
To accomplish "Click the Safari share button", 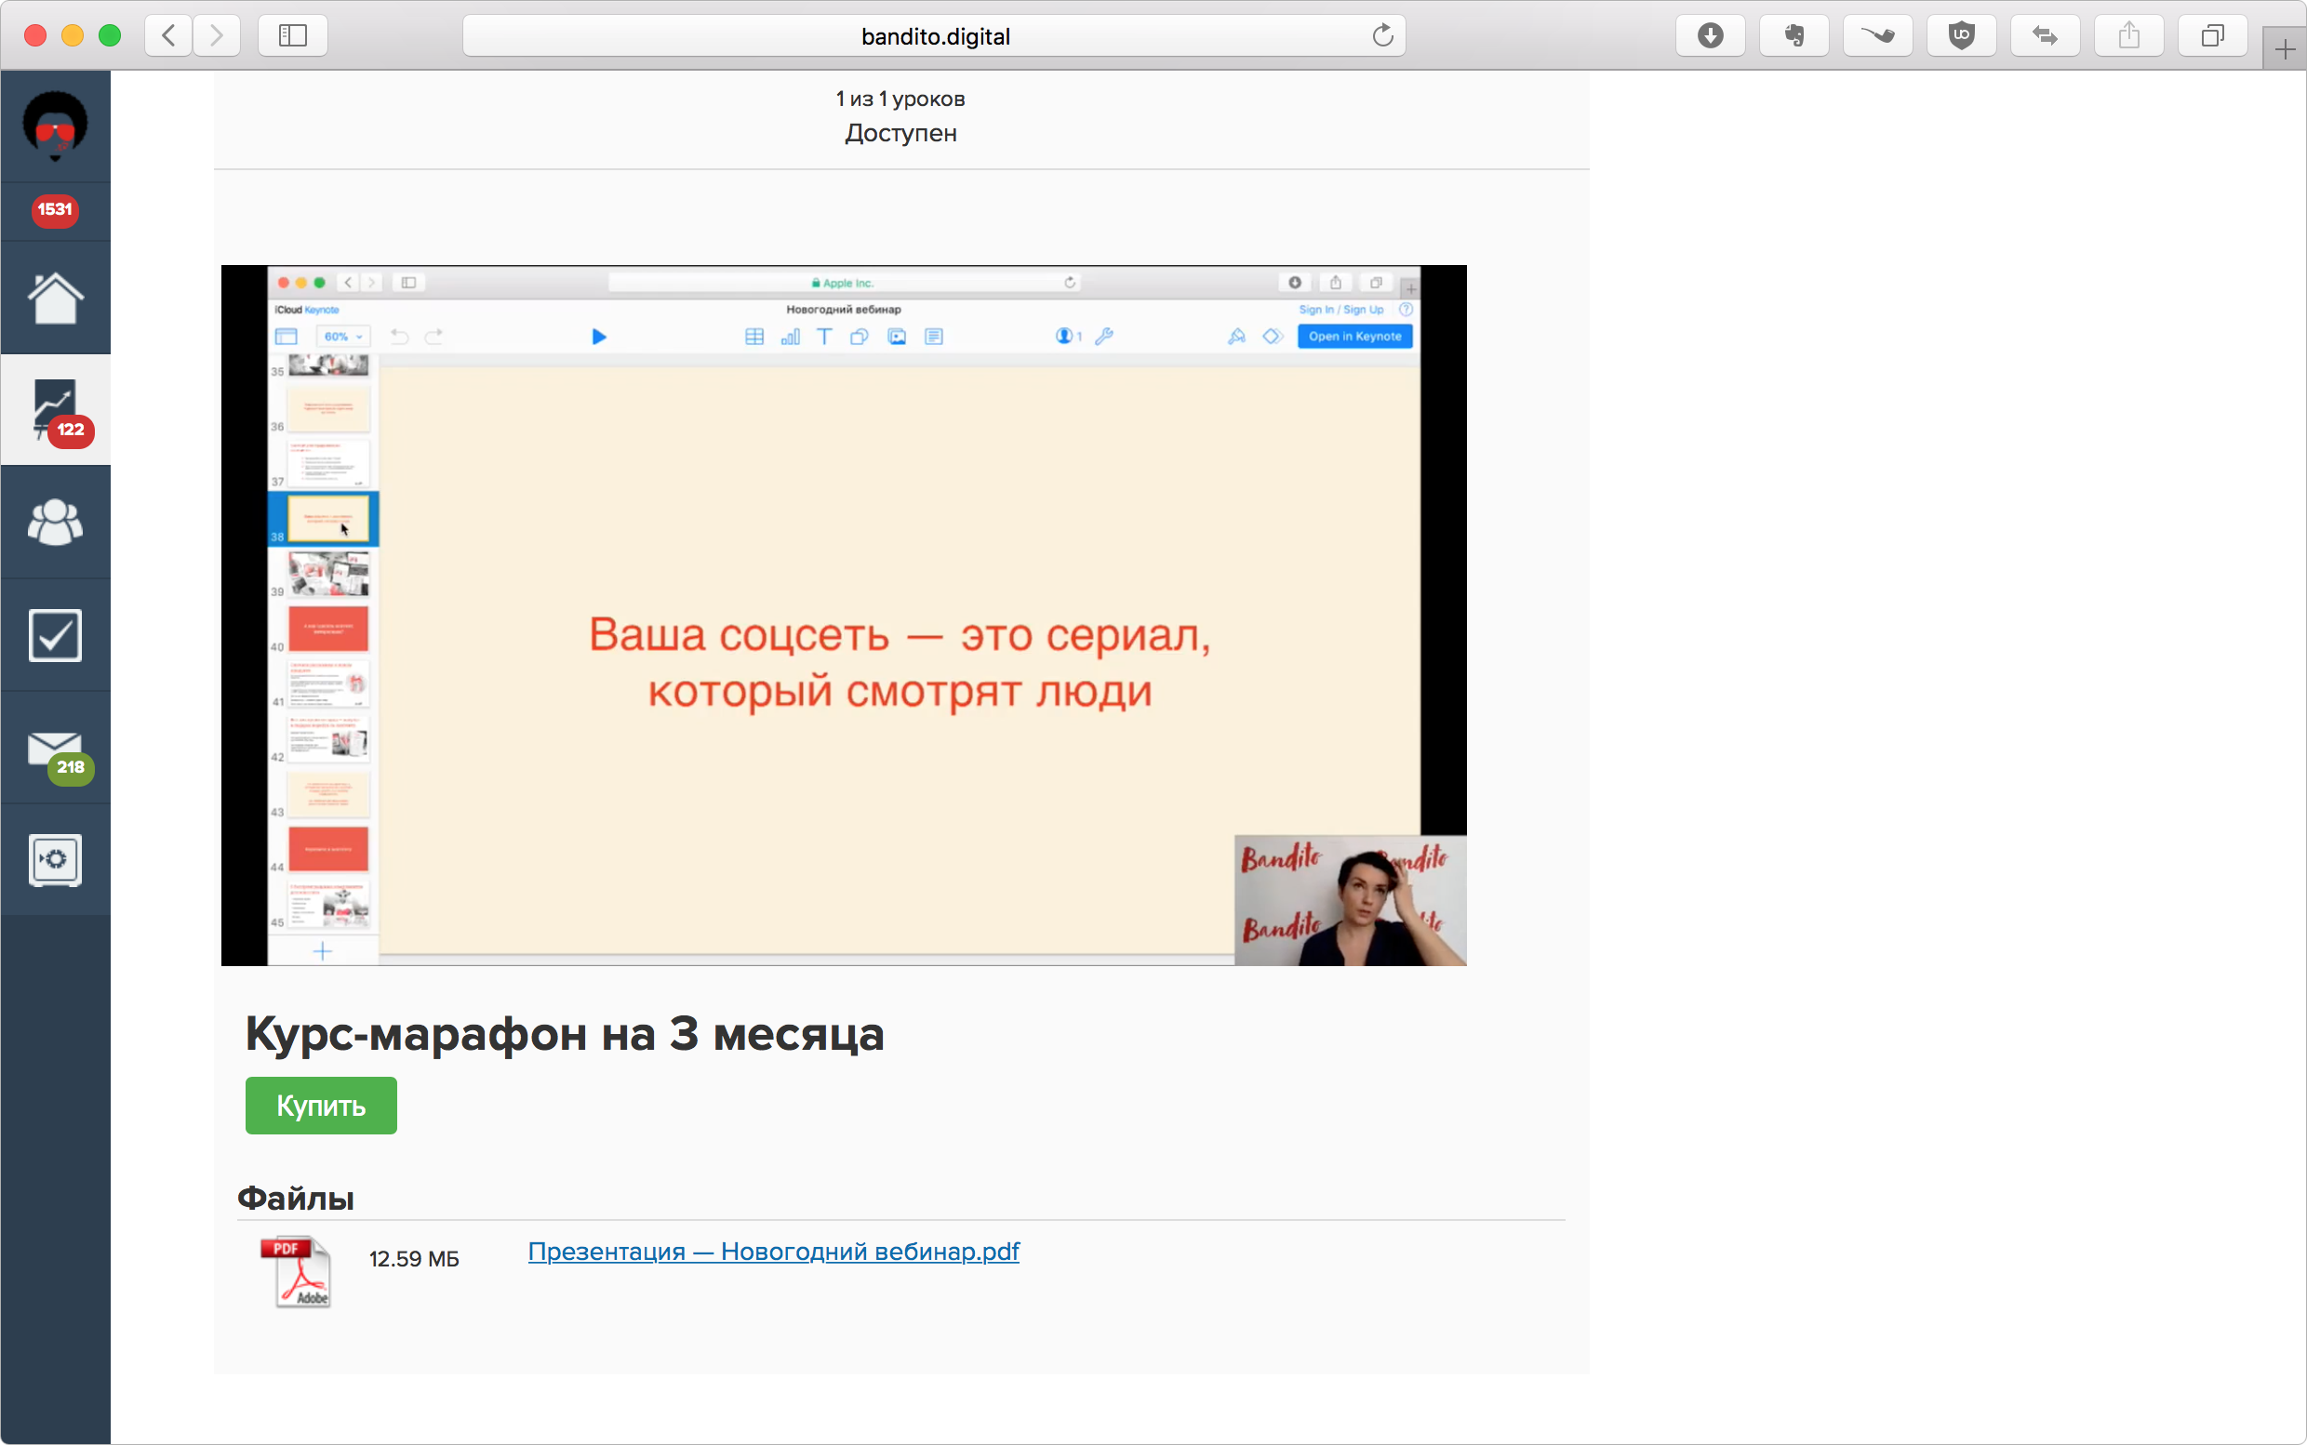I will [2128, 36].
